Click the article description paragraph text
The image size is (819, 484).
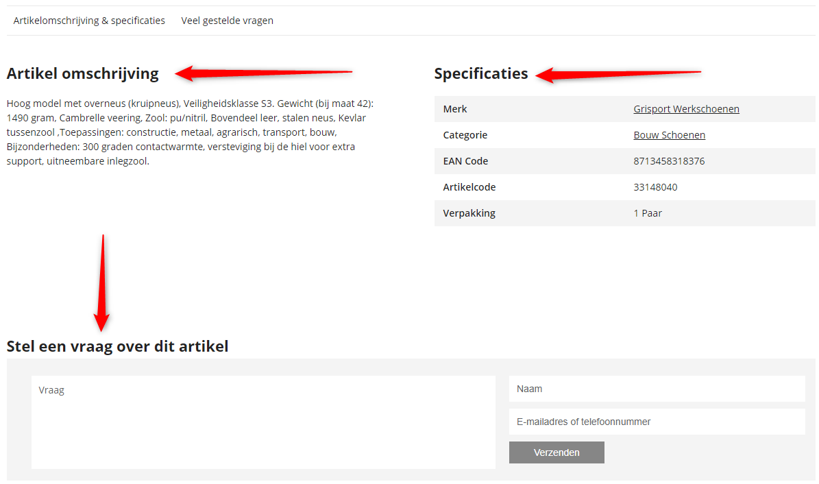[190, 132]
